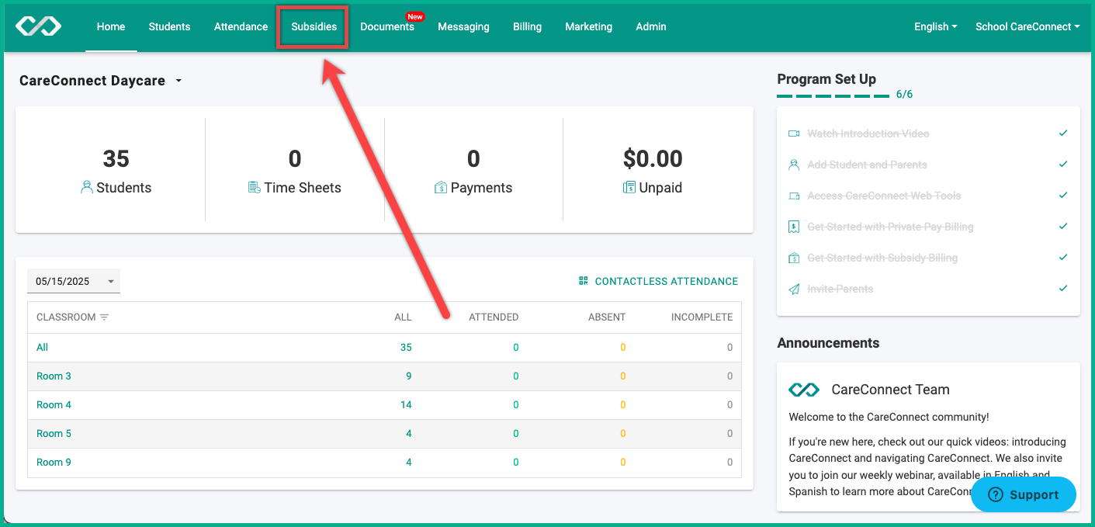Click CONTACTLESS ATTENDANCE link
Screen dimensions: 1095x527
(658, 281)
